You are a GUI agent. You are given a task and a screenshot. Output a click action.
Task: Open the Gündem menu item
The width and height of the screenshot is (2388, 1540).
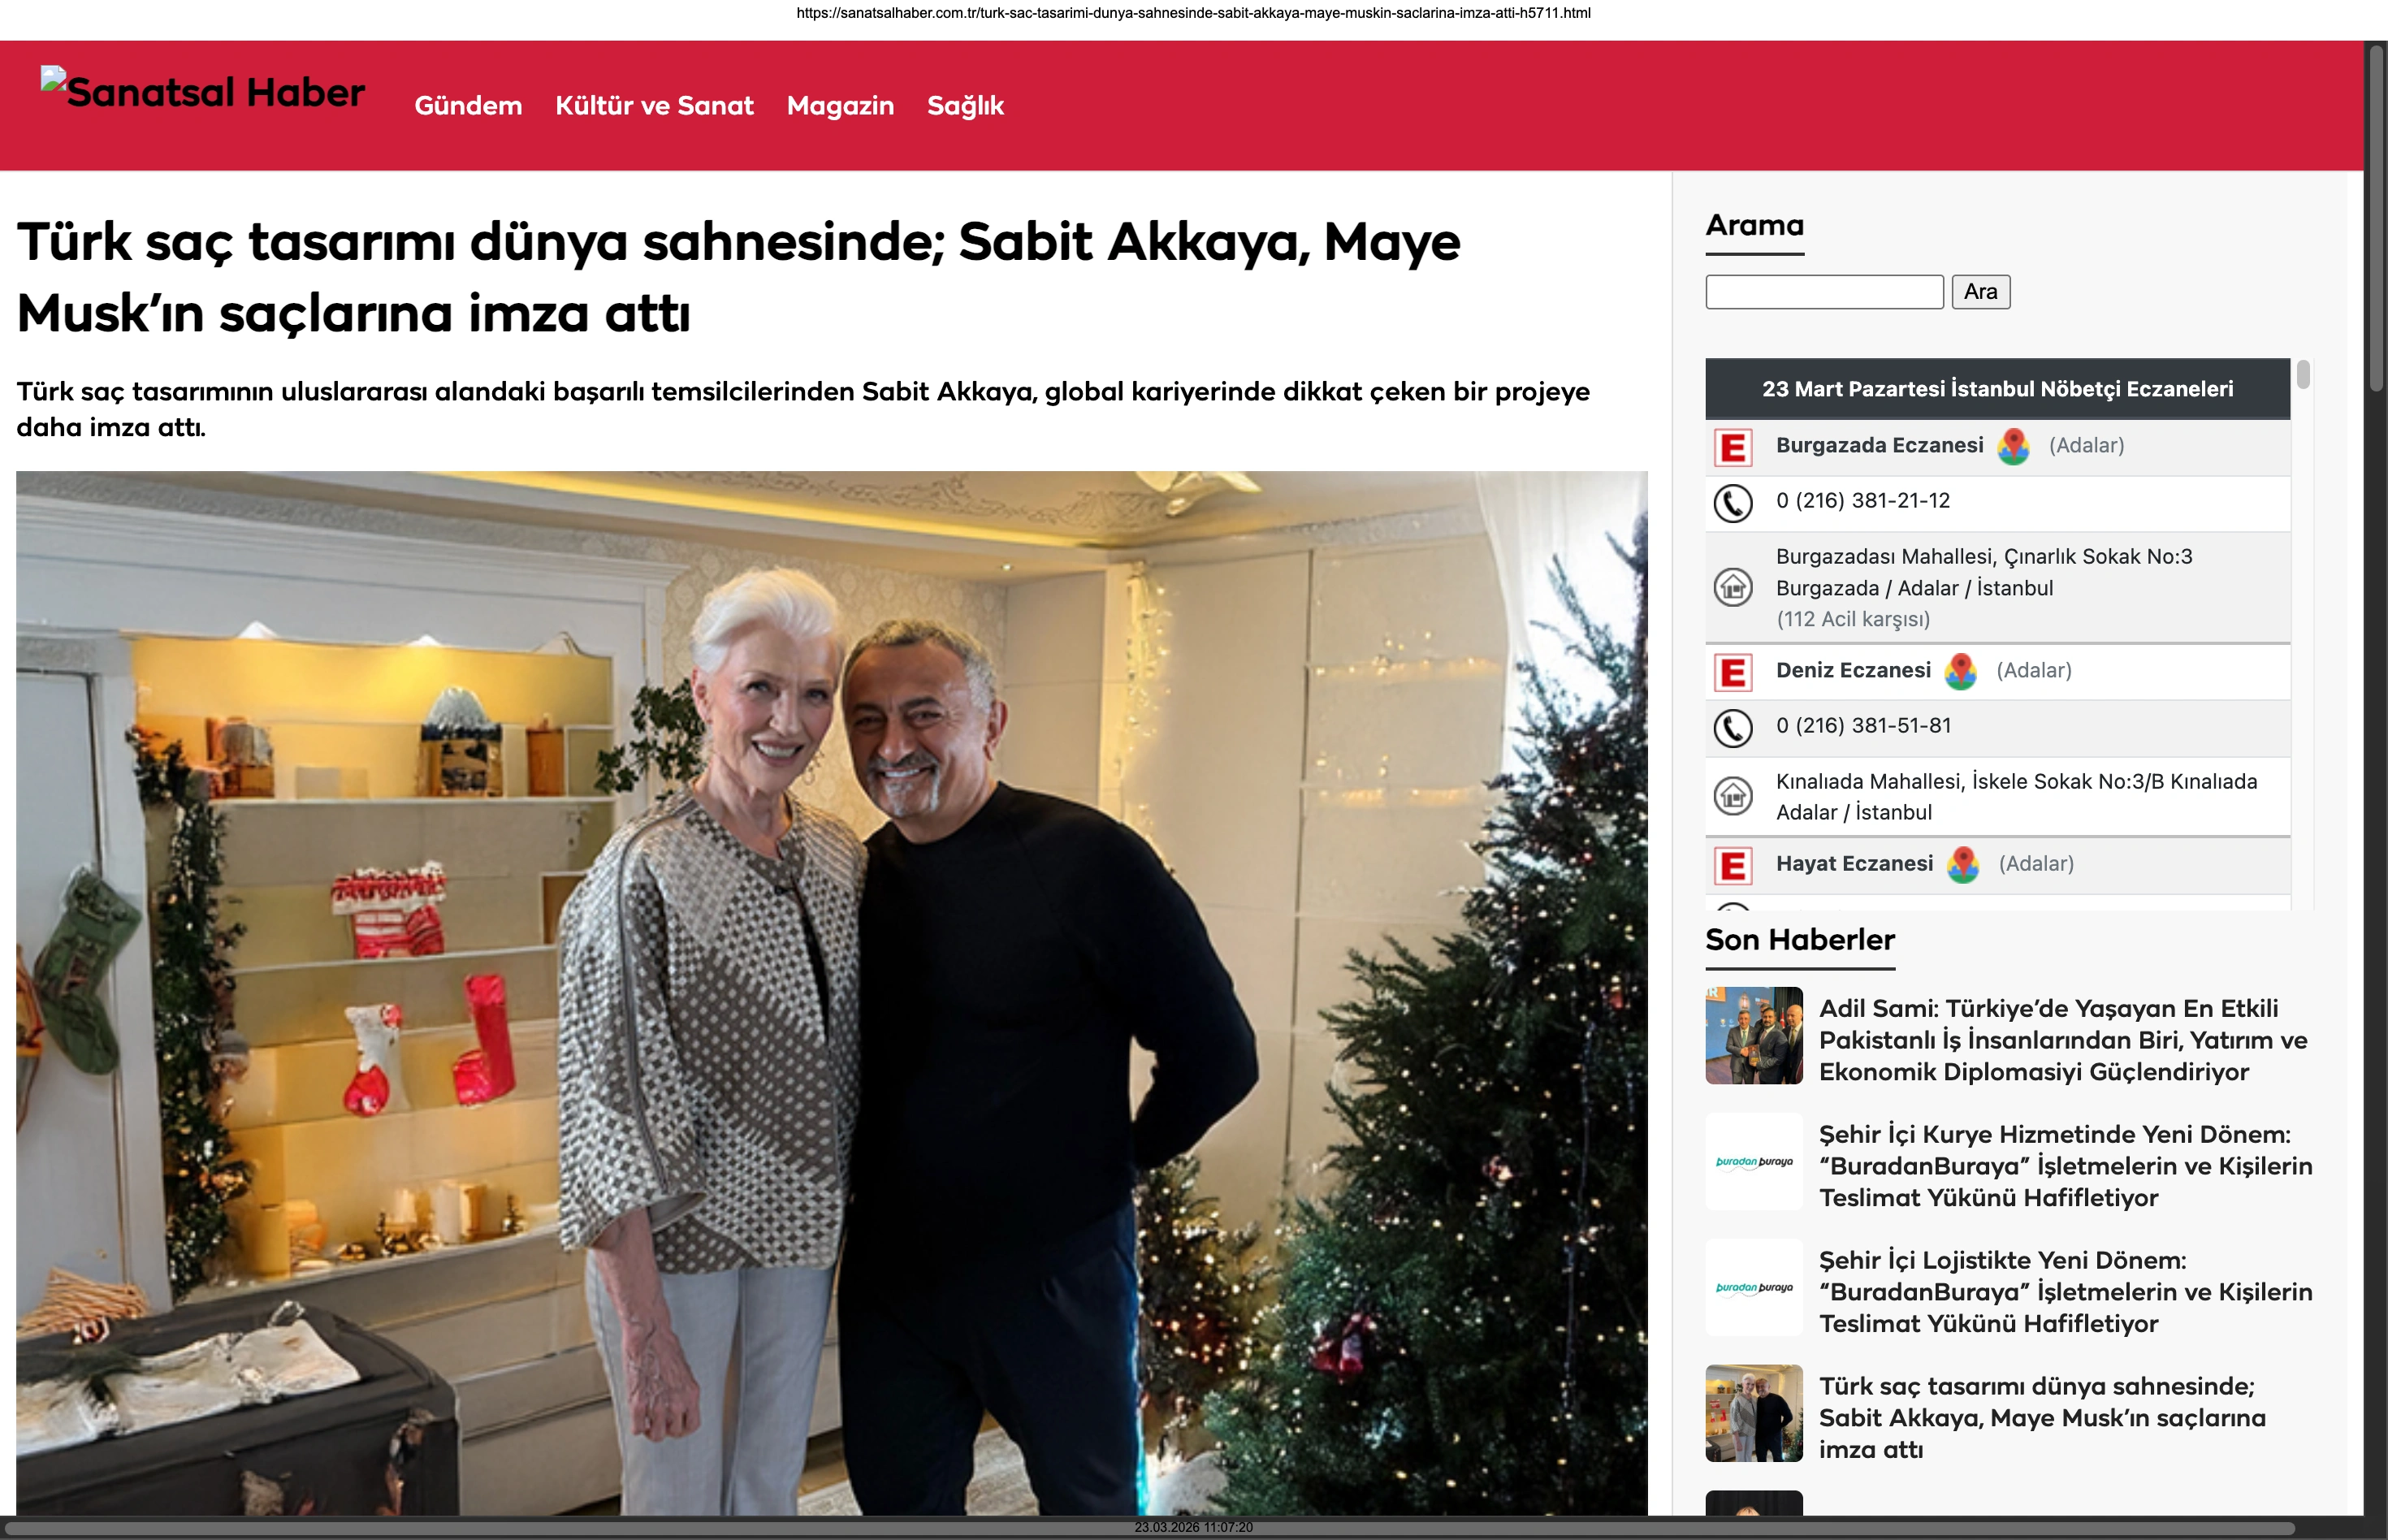tap(468, 106)
